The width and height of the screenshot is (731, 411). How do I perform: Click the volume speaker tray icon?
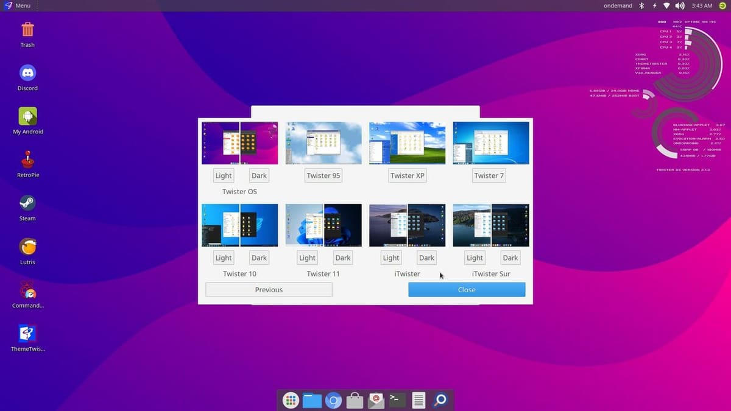680,5
